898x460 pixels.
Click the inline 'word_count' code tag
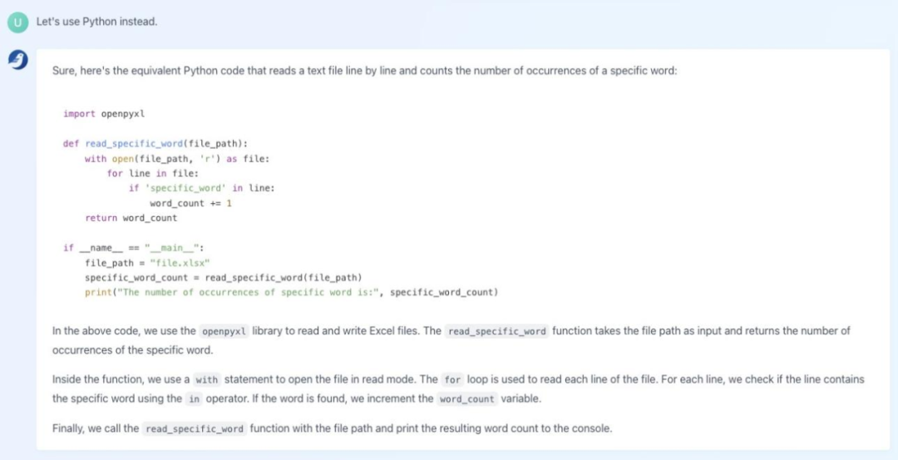466,399
